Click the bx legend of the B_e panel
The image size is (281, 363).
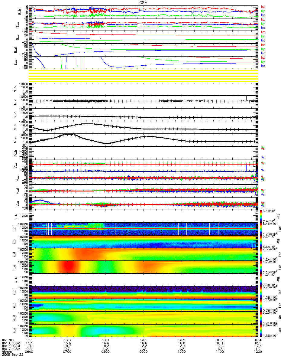[x=263, y=66]
